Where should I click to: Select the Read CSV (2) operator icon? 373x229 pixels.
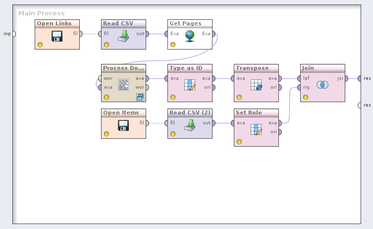pyautogui.click(x=190, y=125)
